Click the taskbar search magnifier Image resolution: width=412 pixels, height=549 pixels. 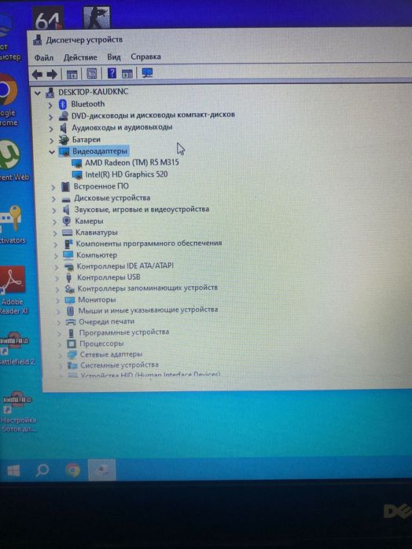click(42, 470)
